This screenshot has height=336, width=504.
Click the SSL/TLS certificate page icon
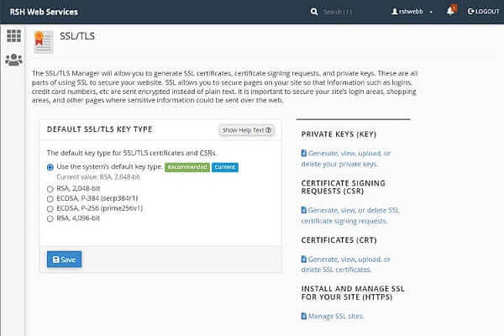40,38
